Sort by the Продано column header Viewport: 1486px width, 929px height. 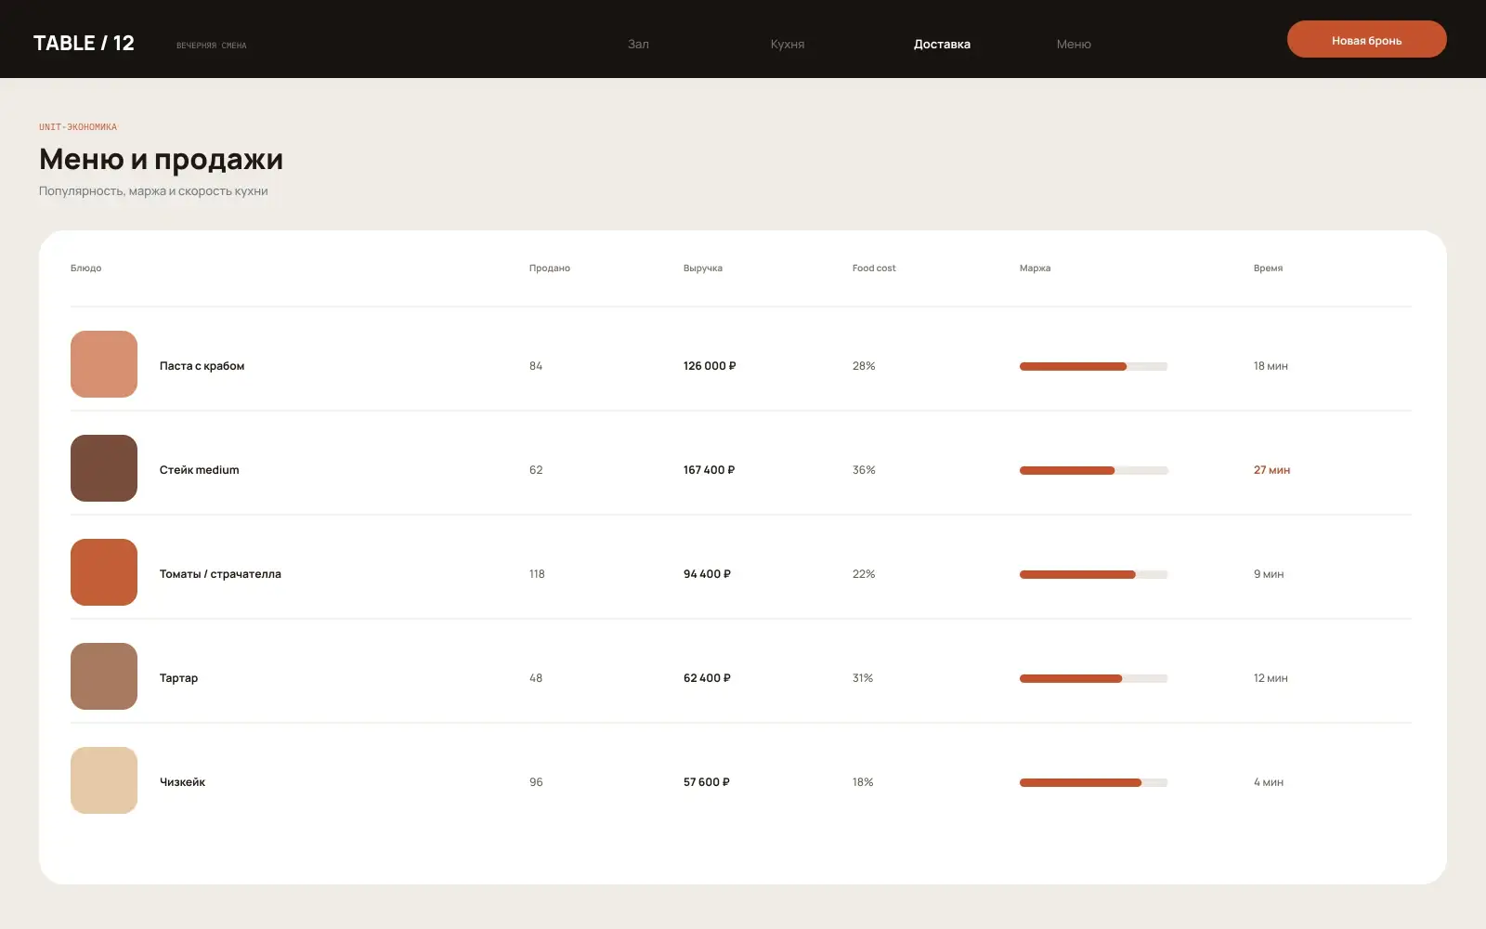point(550,268)
